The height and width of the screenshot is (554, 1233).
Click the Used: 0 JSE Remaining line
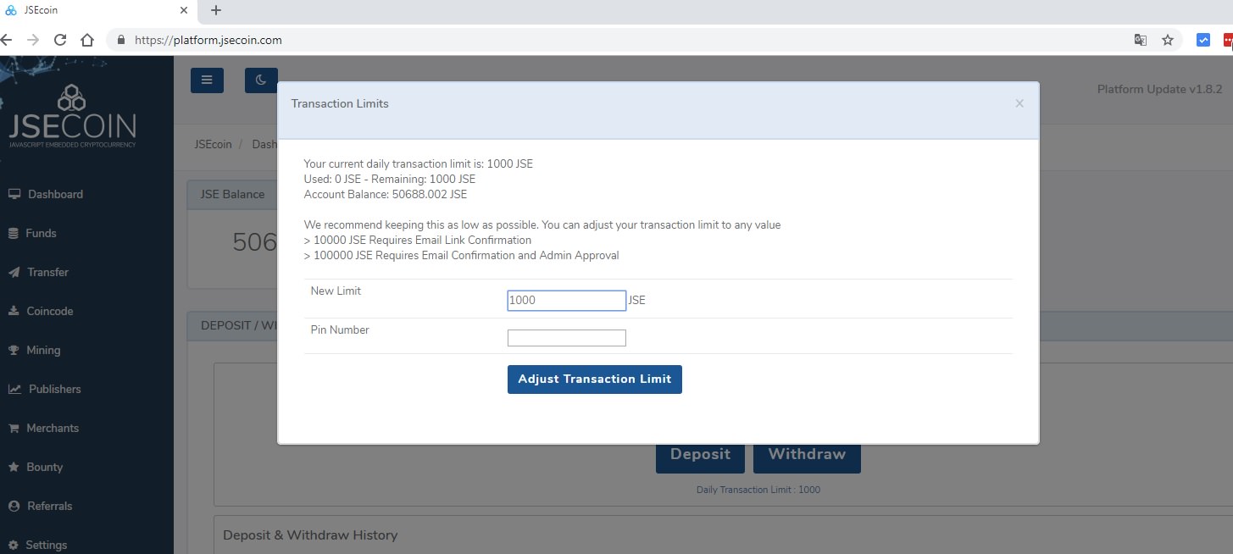[390, 179]
